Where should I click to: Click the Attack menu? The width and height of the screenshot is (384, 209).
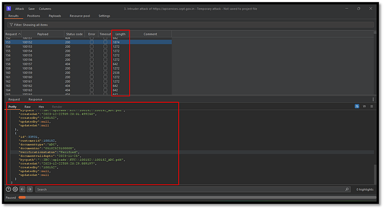tap(20, 9)
